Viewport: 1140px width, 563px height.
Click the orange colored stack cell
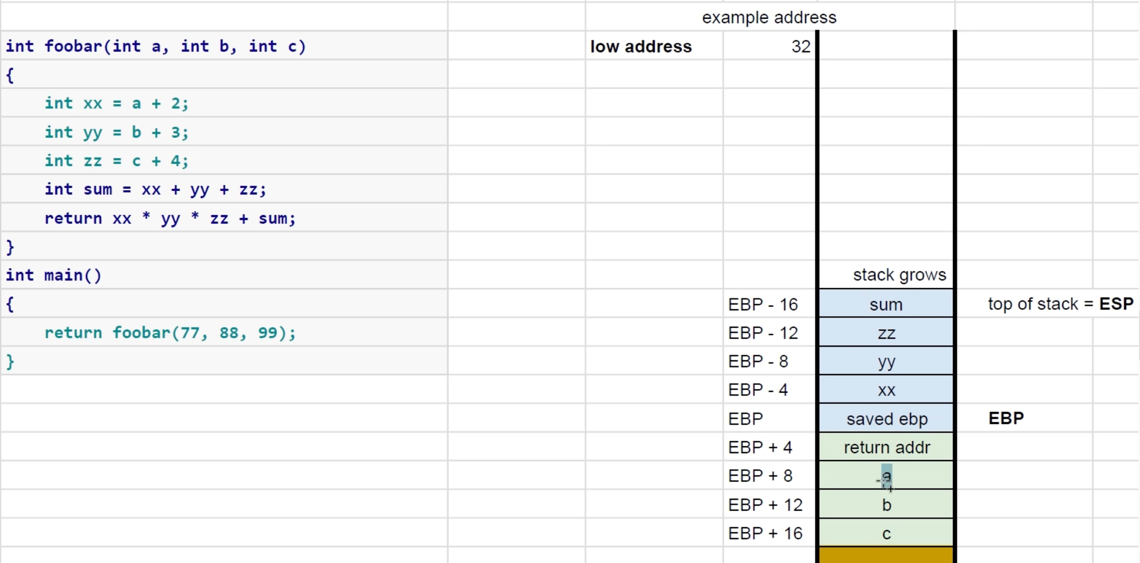coord(886,556)
